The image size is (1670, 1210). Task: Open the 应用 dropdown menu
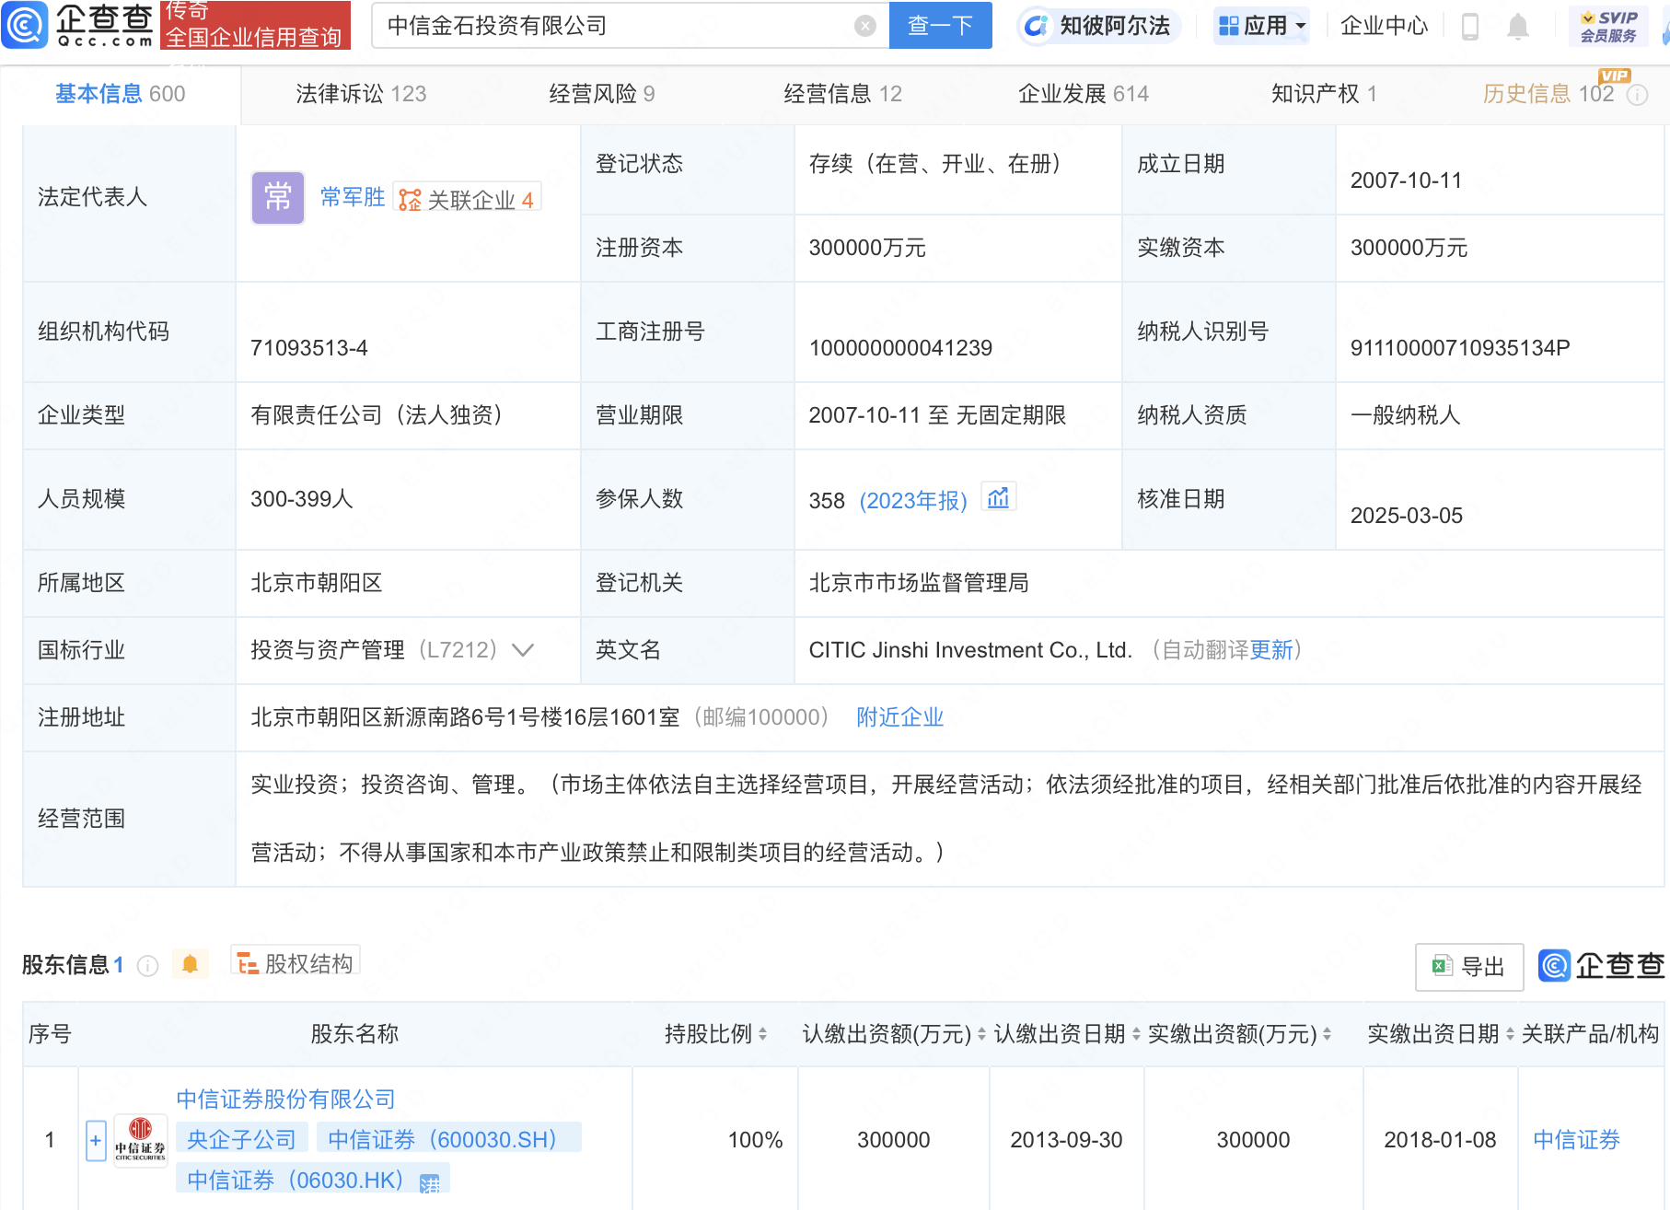click(1261, 26)
